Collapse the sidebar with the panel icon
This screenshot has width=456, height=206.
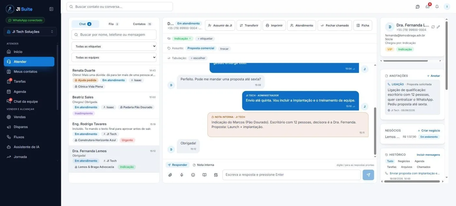click(51, 9)
